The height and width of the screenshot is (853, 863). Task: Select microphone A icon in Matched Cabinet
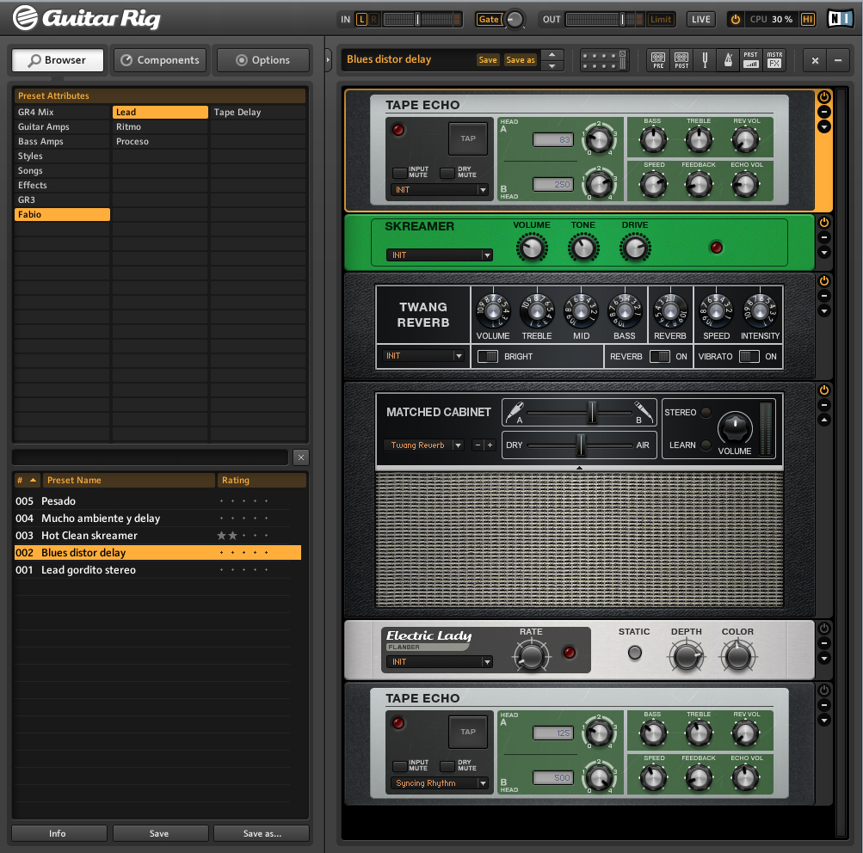515,412
